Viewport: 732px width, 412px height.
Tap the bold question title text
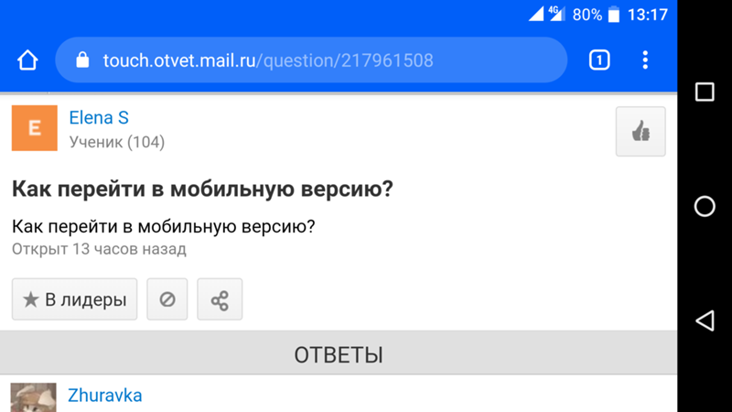pyautogui.click(x=202, y=190)
